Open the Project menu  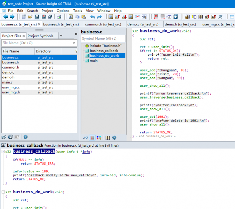coord(47,11)
